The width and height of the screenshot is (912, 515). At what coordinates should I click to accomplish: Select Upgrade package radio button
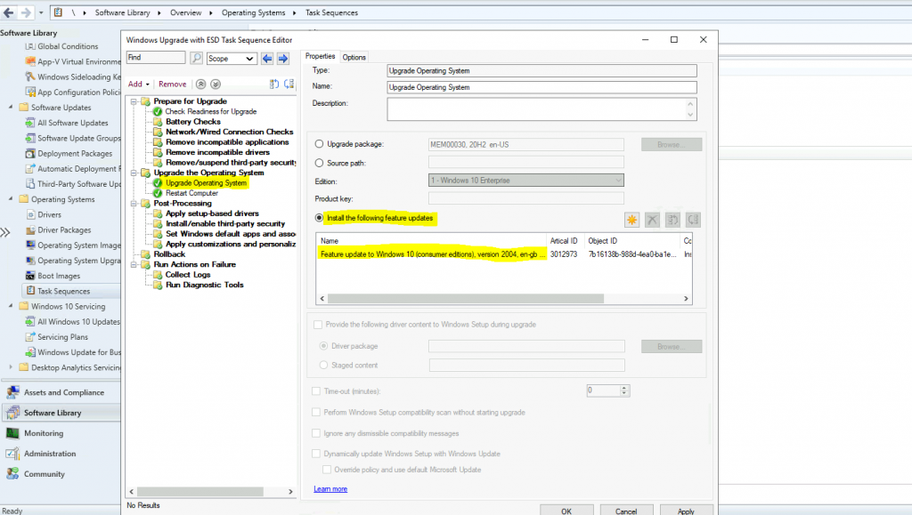(320, 144)
